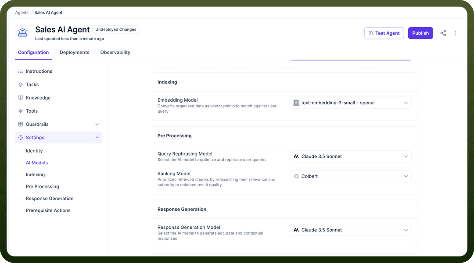Expand the Guardrails section chevron

[97, 124]
